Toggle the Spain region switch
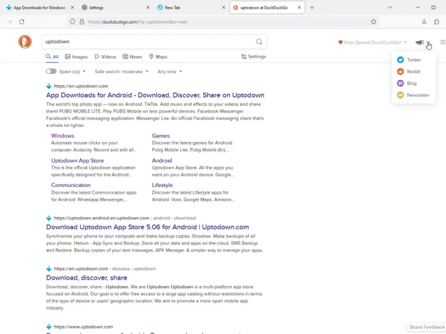The height and width of the screenshot is (334, 446). click(x=51, y=71)
